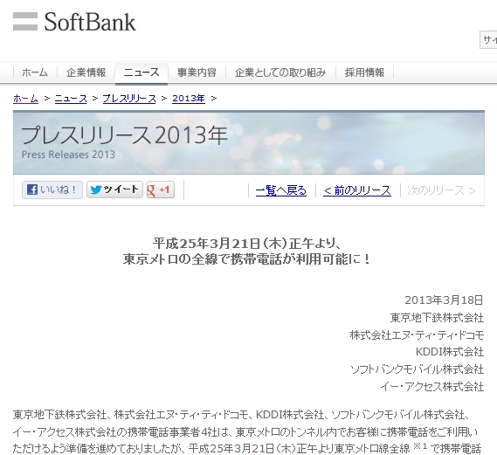Open the 採用情報 navigation tab

click(x=364, y=72)
